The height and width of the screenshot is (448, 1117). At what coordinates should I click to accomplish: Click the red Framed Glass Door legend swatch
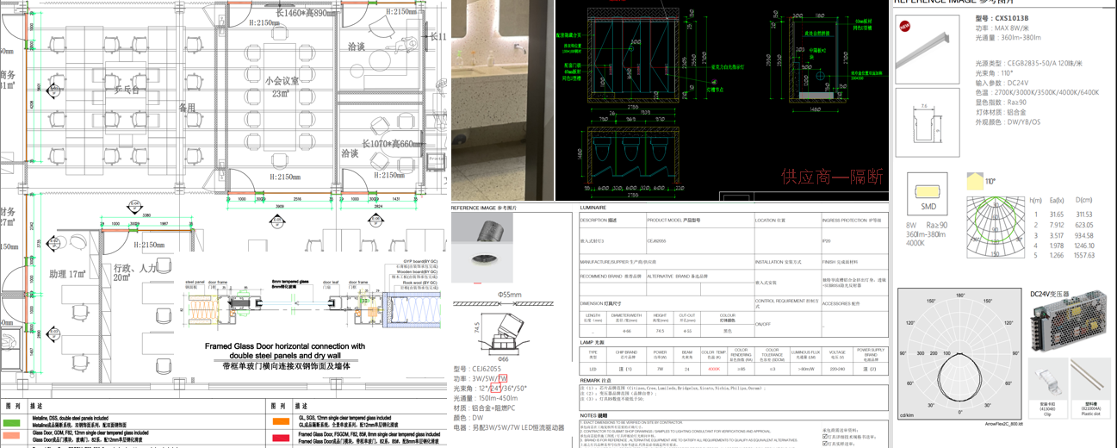280,437
